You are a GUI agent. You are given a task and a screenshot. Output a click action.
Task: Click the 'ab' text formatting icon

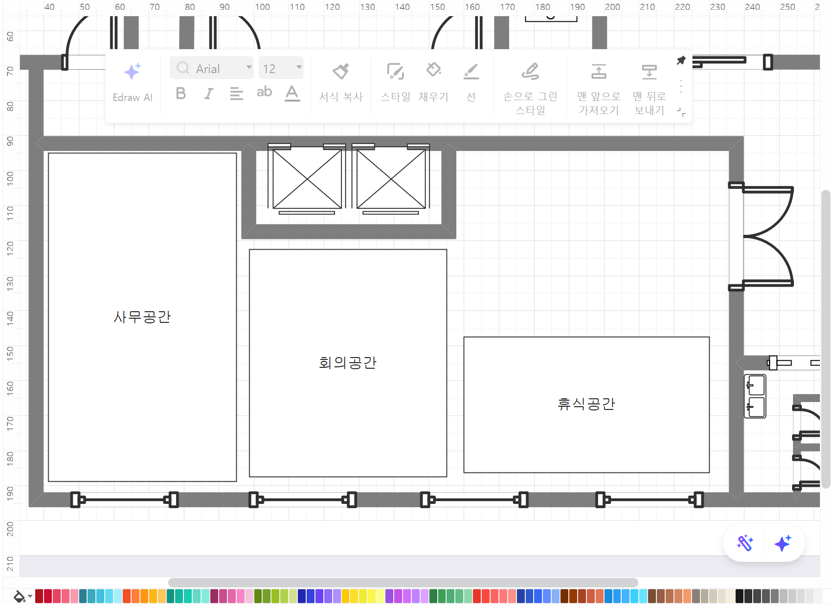[x=264, y=92]
